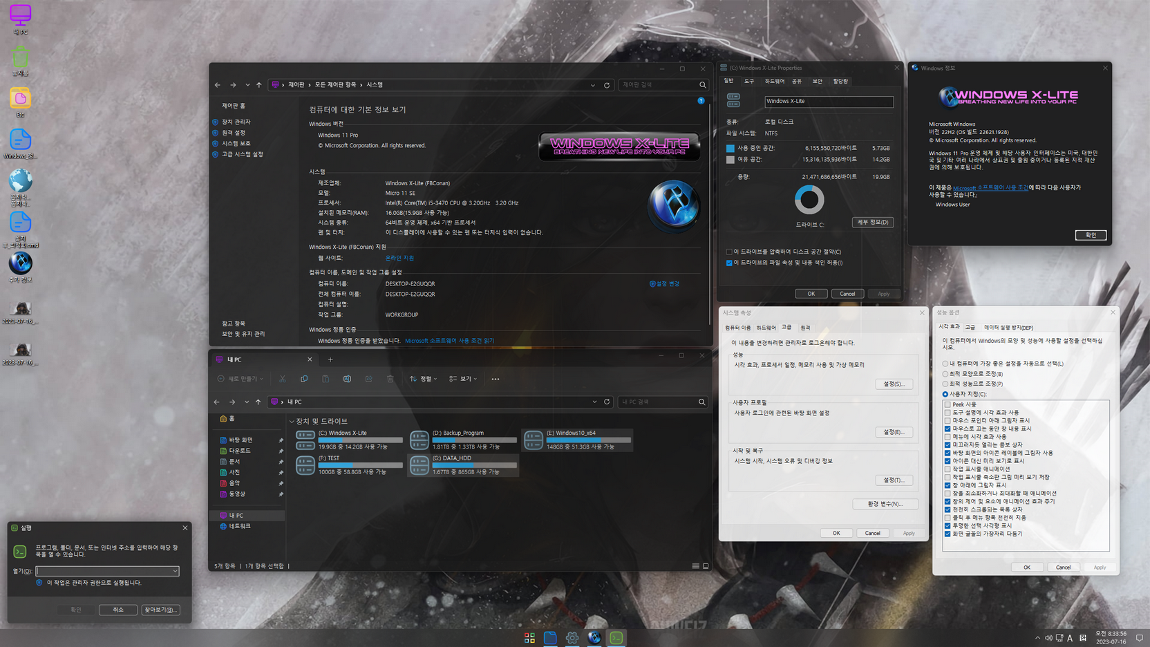
Task: Click 환경 변수(N)... button
Action: [885, 504]
